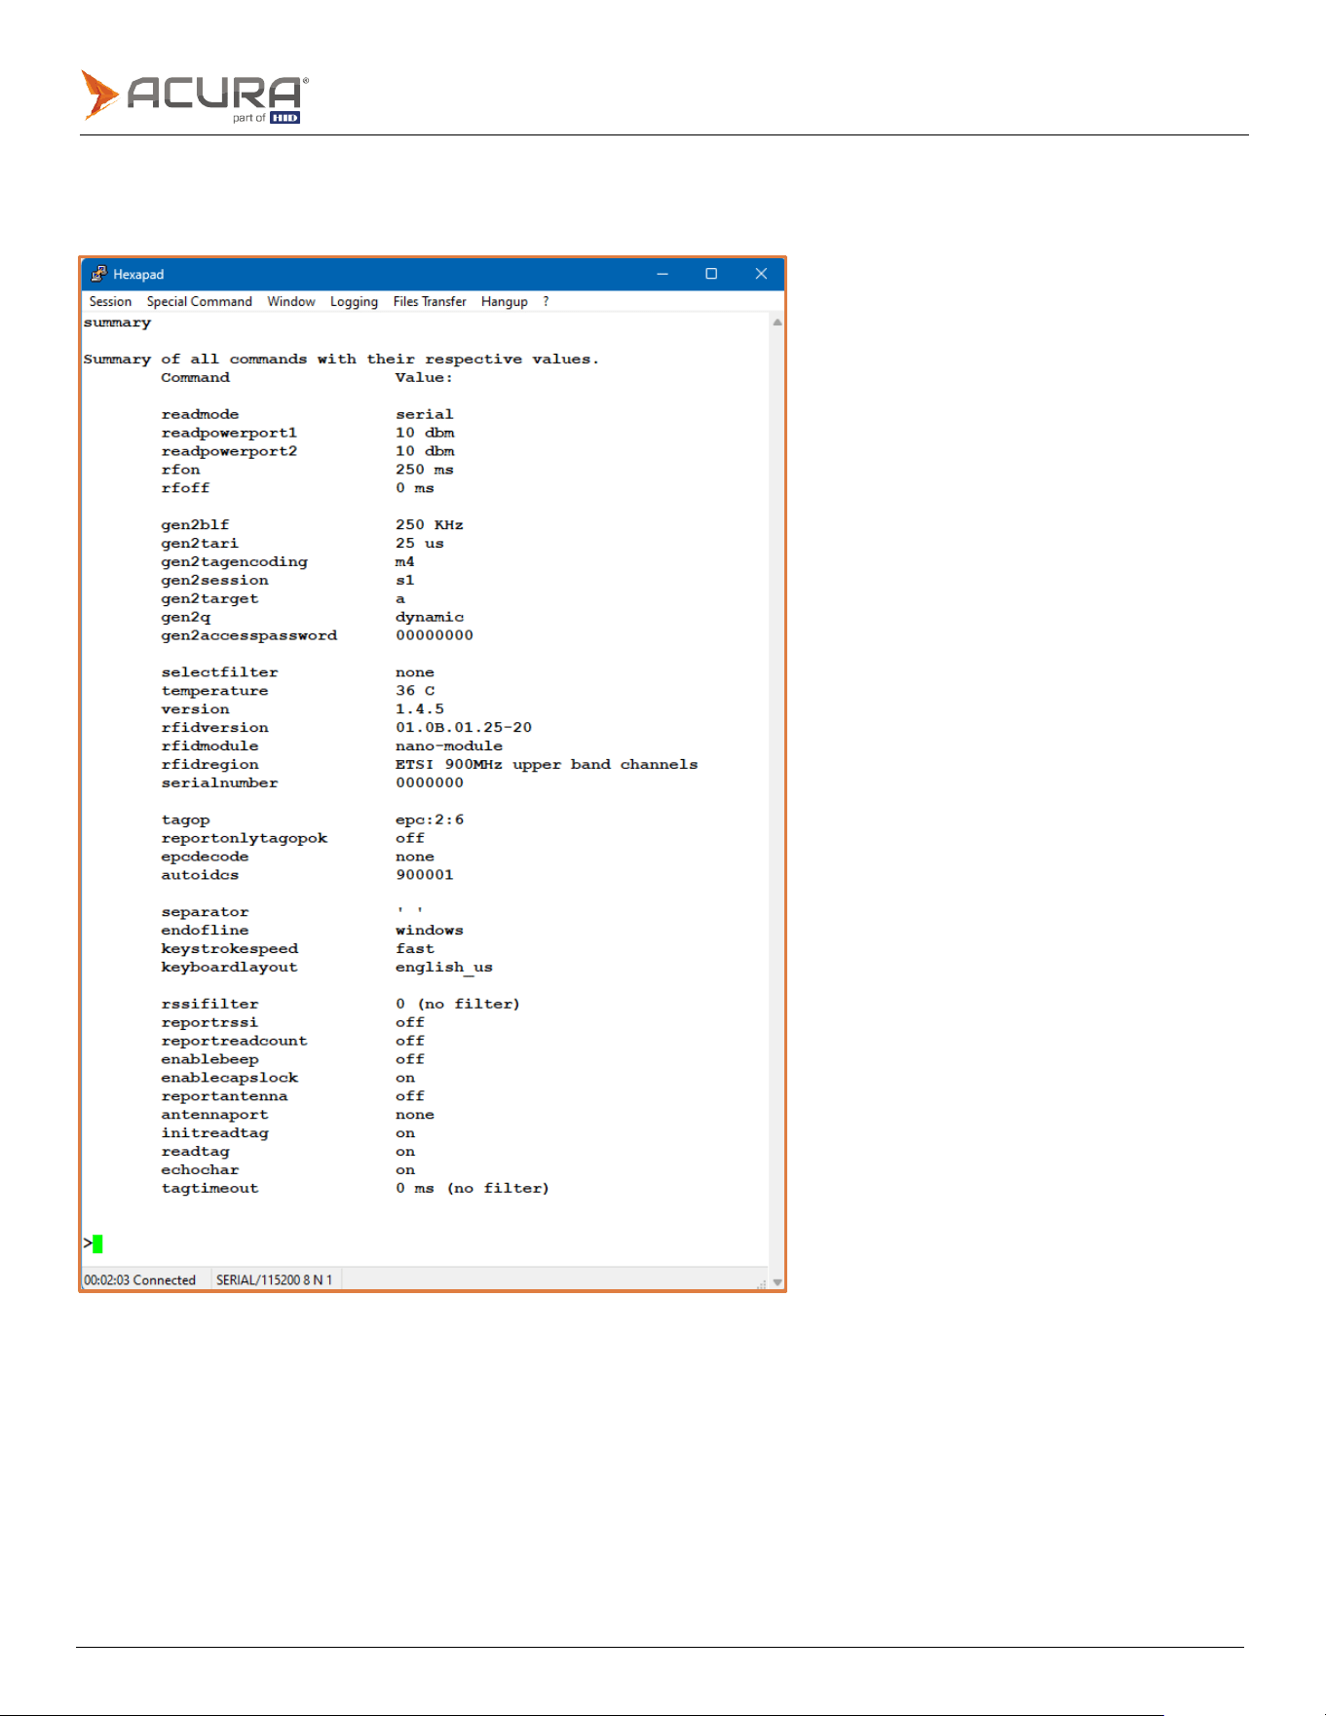Image resolution: width=1326 pixels, height=1716 pixels.
Task: Open the Logging menu
Action: [x=354, y=302]
